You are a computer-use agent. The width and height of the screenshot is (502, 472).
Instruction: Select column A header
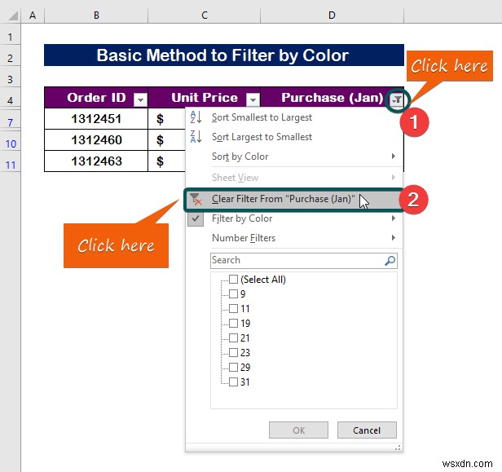33,15
